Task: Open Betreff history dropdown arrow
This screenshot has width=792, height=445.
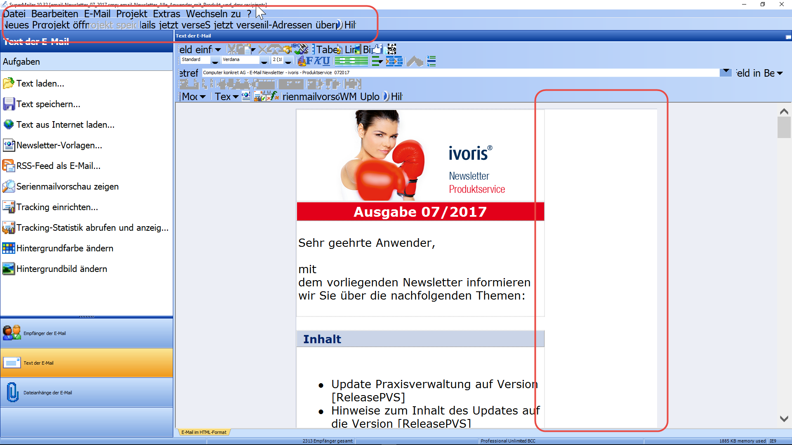Action: point(726,73)
